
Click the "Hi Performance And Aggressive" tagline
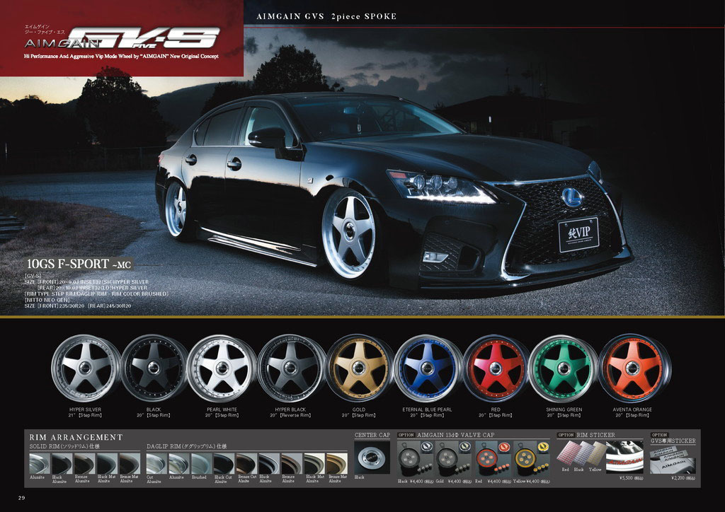tap(122, 57)
